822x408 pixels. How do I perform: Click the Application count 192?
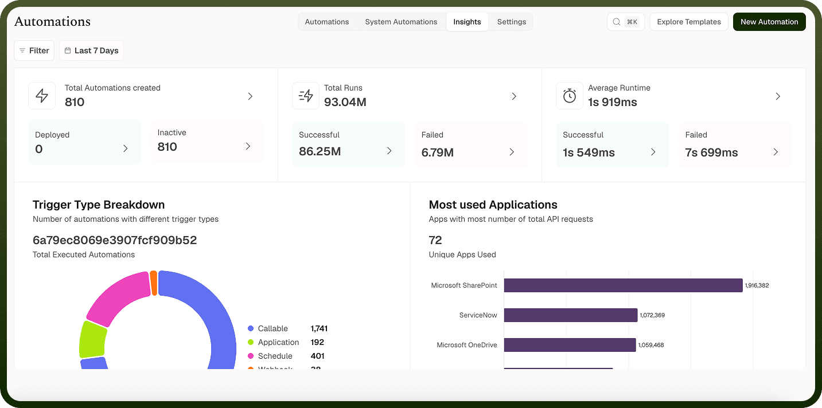point(317,342)
